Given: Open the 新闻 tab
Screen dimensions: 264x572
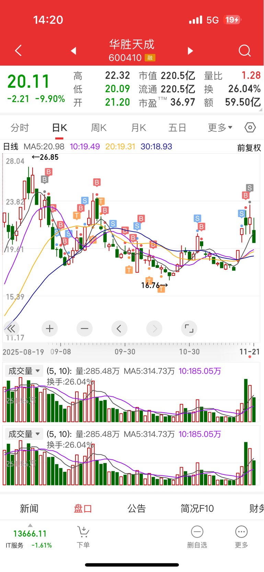Looking at the screenshot, I should 29,508.
